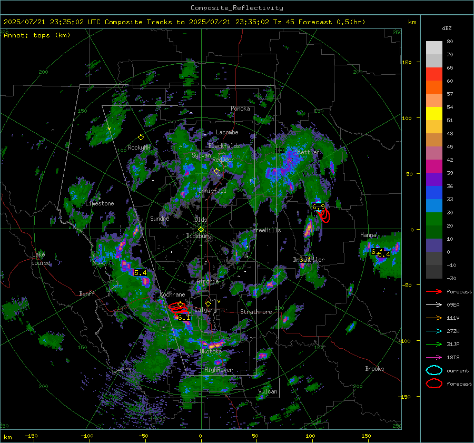Screen dimensions: 474x443
Task: Click the Sylvan label
Action: (201, 155)
